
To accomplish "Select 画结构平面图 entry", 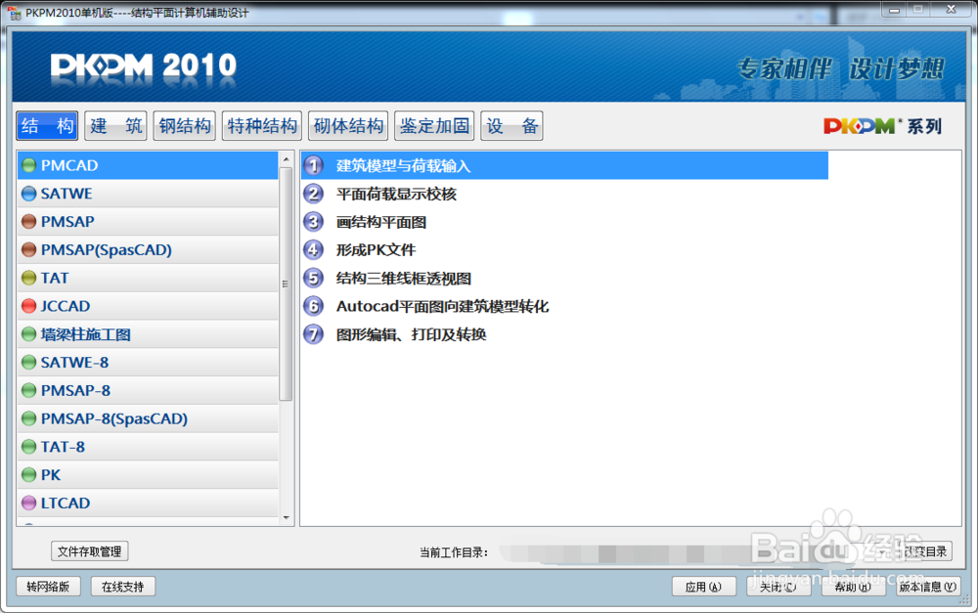I will 381,222.
